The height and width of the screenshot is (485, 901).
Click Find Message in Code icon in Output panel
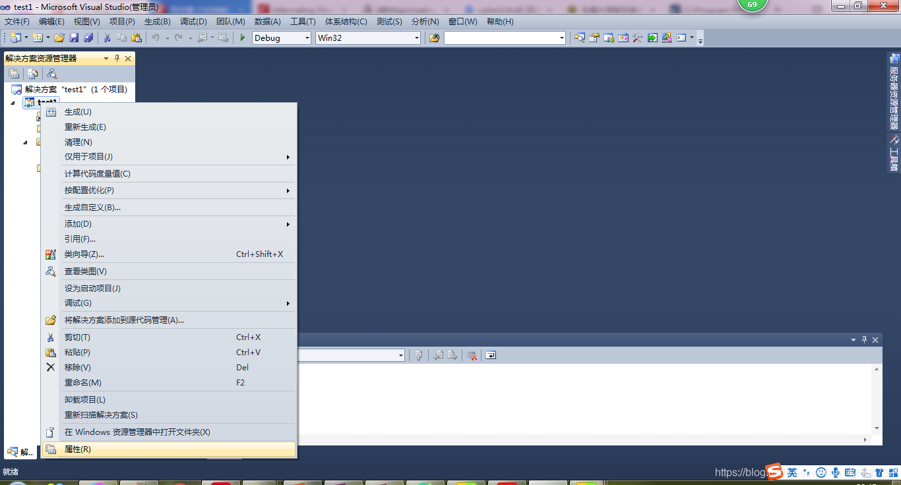click(418, 355)
